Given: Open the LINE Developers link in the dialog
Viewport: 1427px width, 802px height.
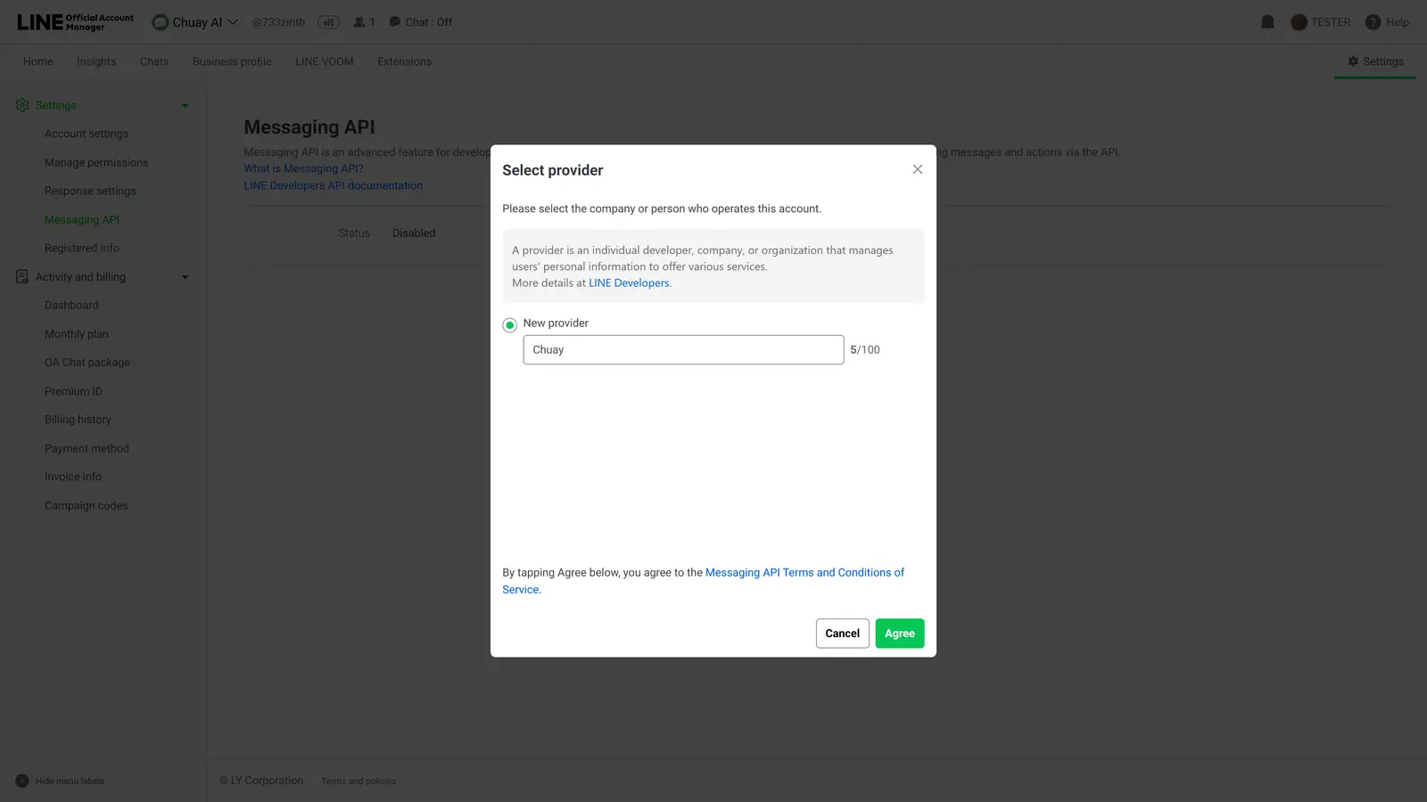Looking at the screenshot, I should [629, 283].
